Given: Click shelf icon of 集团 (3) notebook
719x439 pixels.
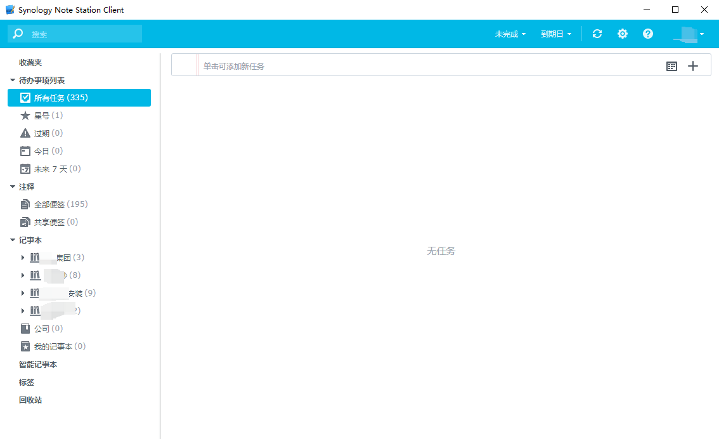Looking at the screenshot, I should tap(35, 258).
